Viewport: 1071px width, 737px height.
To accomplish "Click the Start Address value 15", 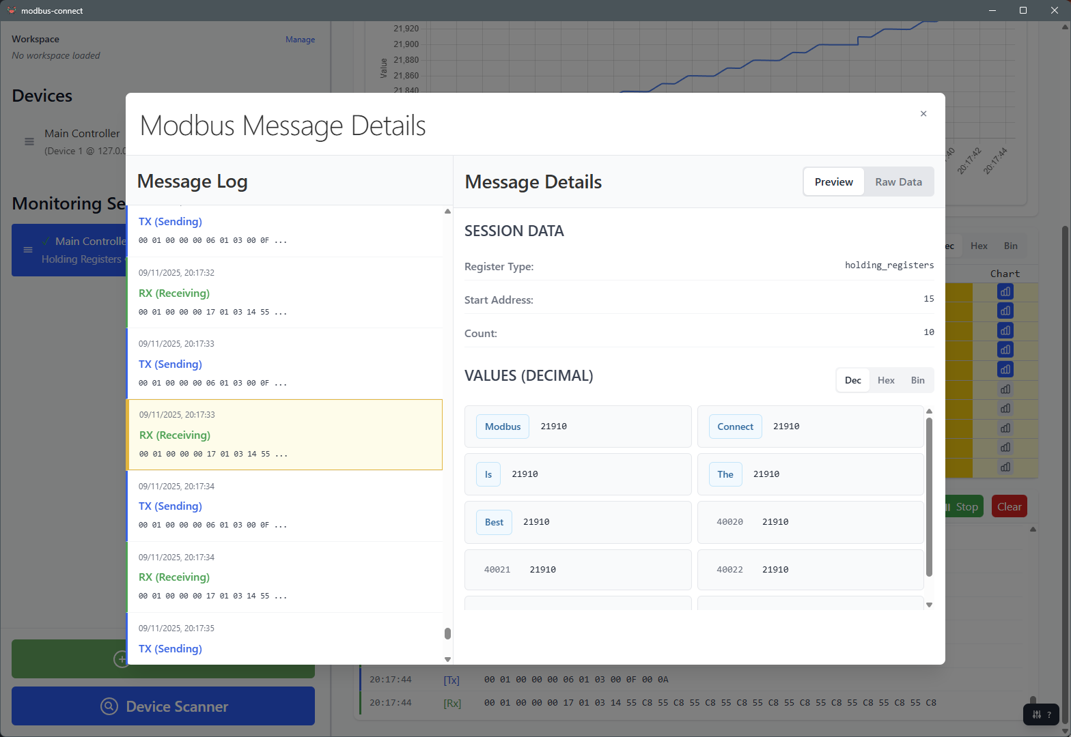I will (929, 298).
